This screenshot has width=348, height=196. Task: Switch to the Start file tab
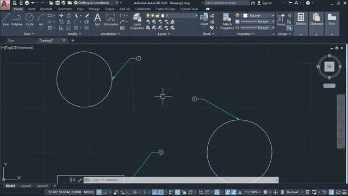click(x=11, y=40)
